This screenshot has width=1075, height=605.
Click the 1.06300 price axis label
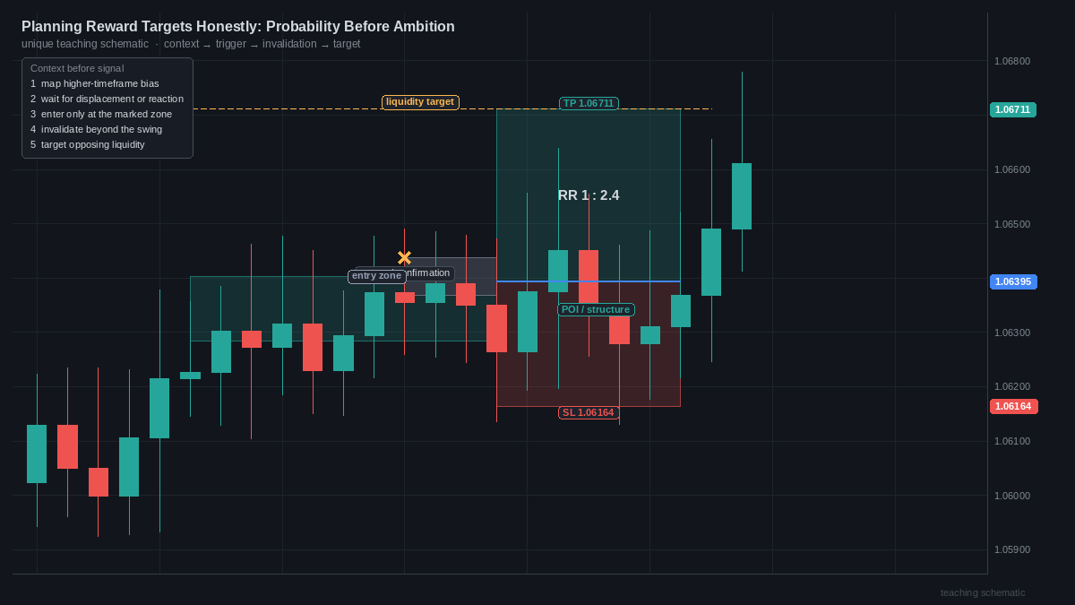tap(1012, 333)
